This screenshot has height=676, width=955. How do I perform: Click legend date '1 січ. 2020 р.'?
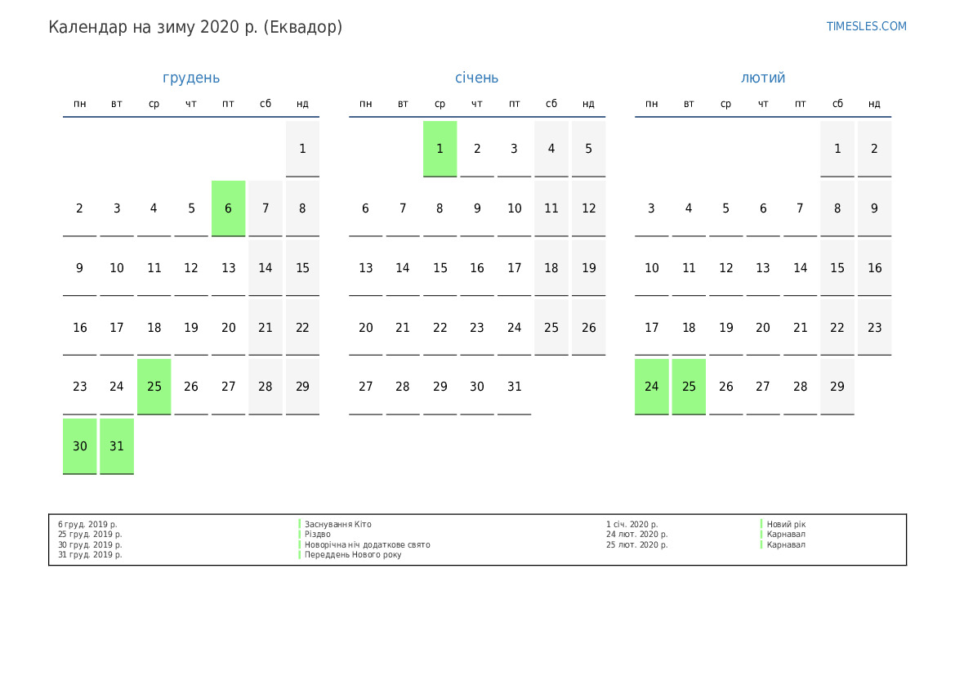pyautogui.click(x=632, y=524)
